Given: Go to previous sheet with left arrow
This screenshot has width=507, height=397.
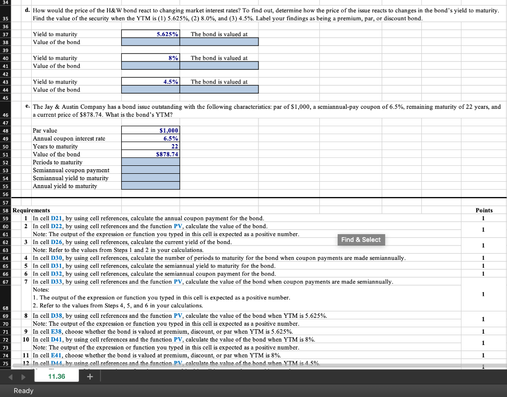Looking at the screenshot, I should 11,377.
